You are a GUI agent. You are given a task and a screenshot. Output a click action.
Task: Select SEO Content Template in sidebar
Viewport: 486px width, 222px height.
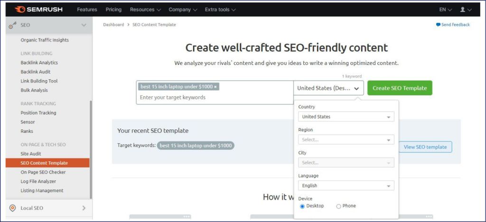point(47,163)
